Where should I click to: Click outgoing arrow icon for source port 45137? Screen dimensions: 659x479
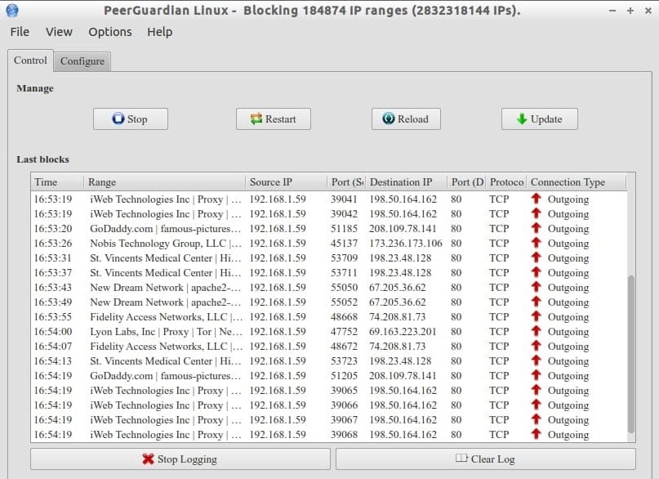536,243
